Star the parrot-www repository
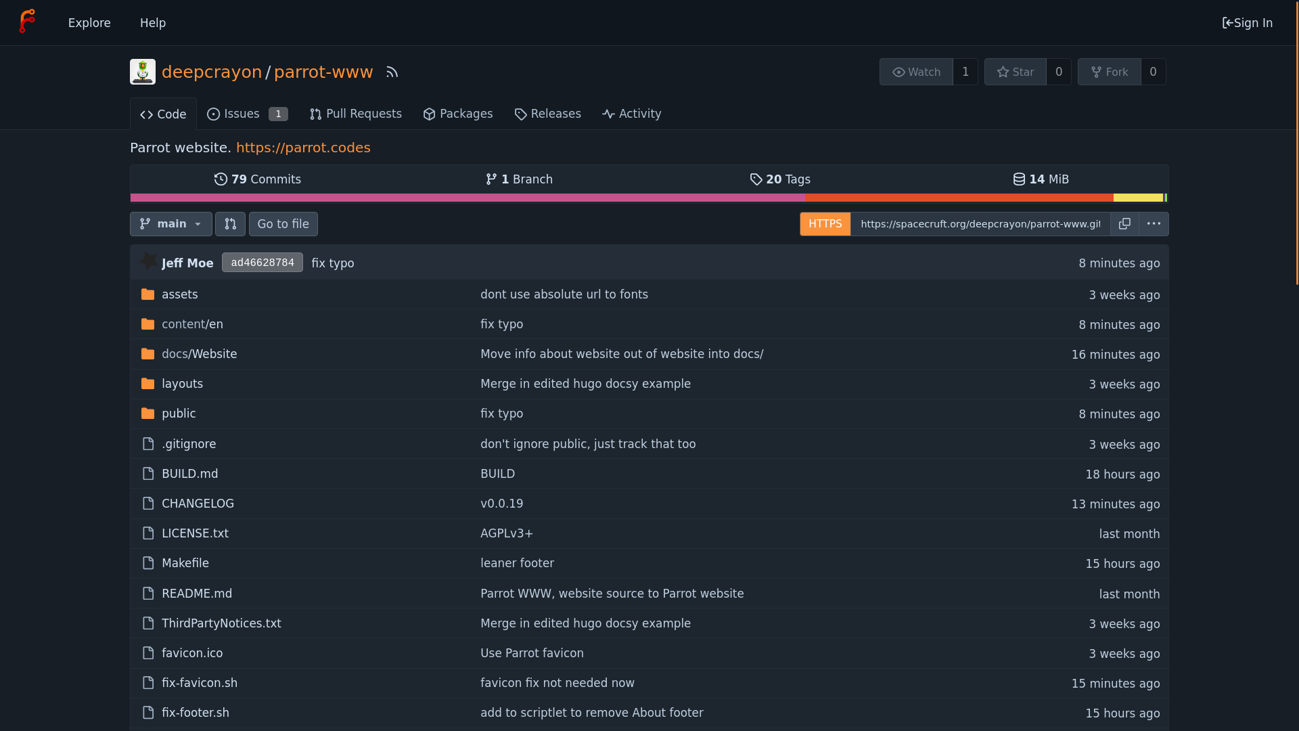This screenshot has height=731, width=1299. [1015, 72]
